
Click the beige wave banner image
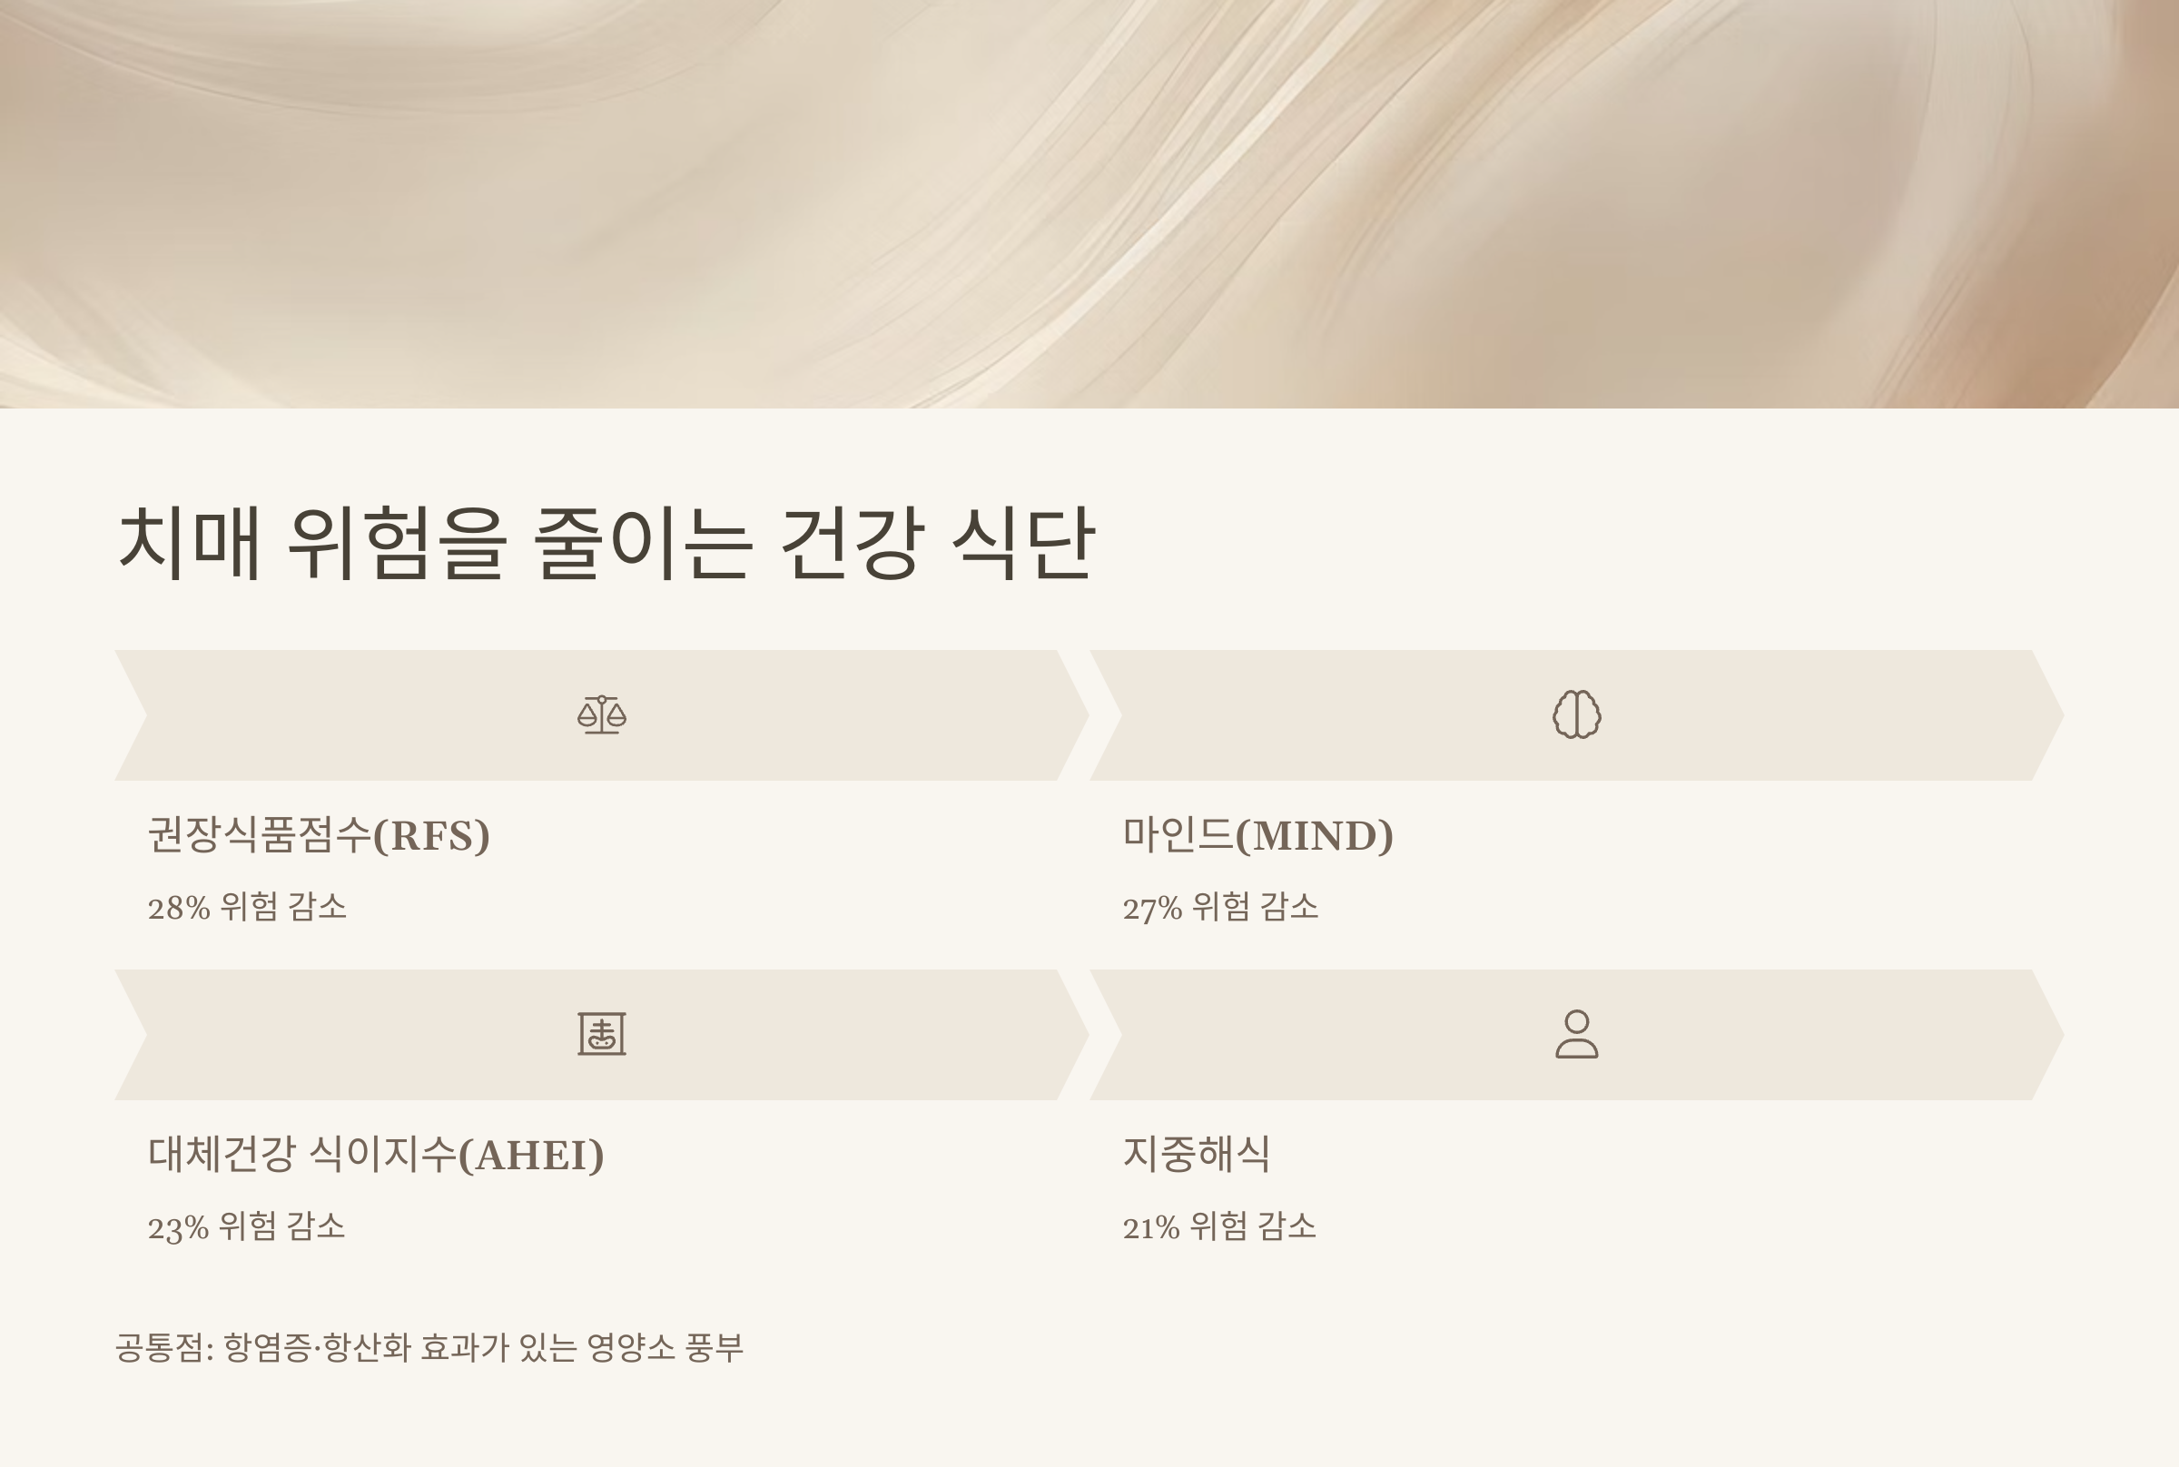pyautogui.click(x=1089, y=204)
